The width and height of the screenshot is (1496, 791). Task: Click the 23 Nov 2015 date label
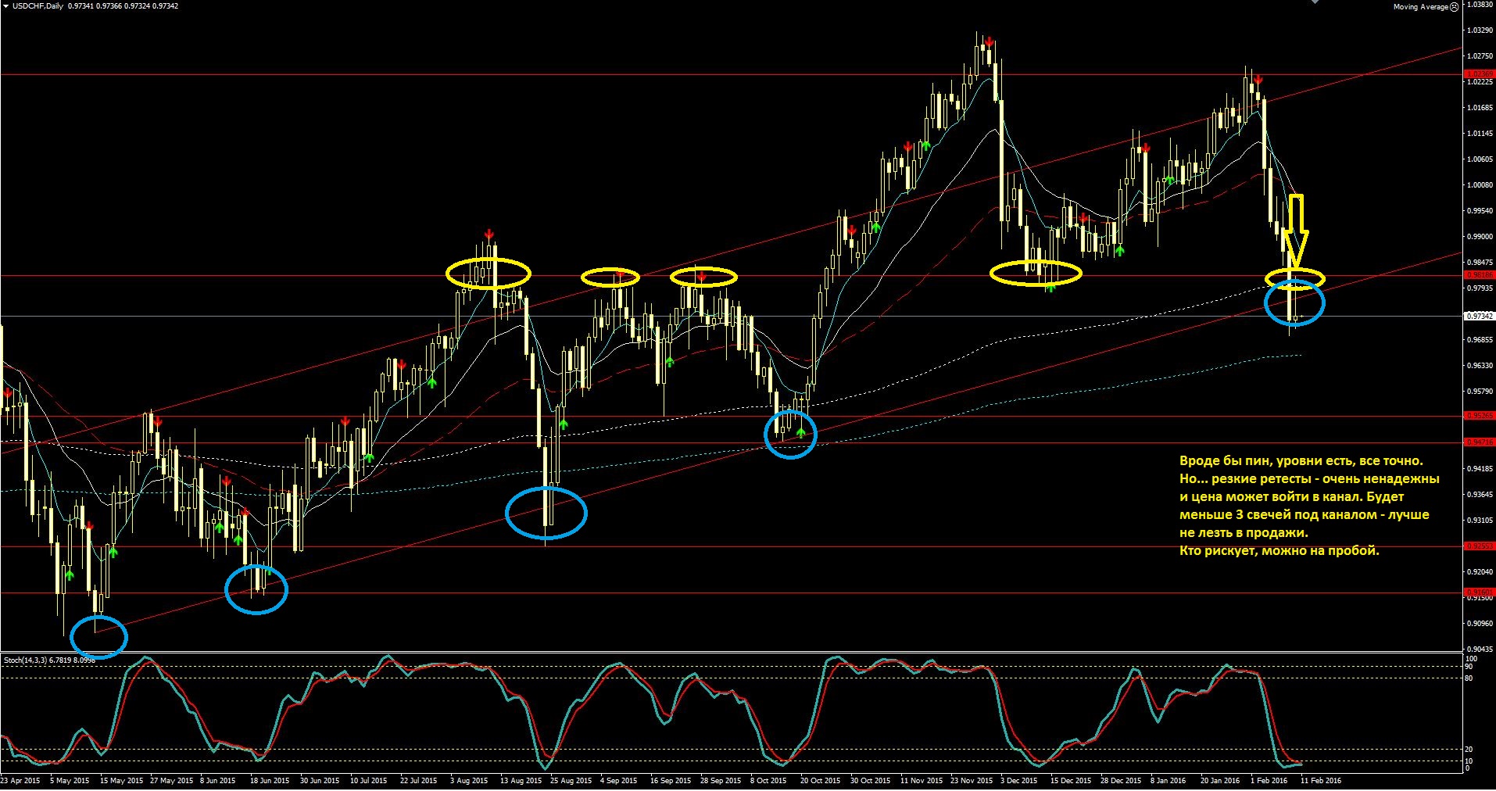(972, 781)
